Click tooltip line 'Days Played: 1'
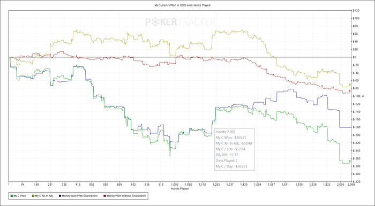This screenshot has width=375, height=206. pos(227,161)
